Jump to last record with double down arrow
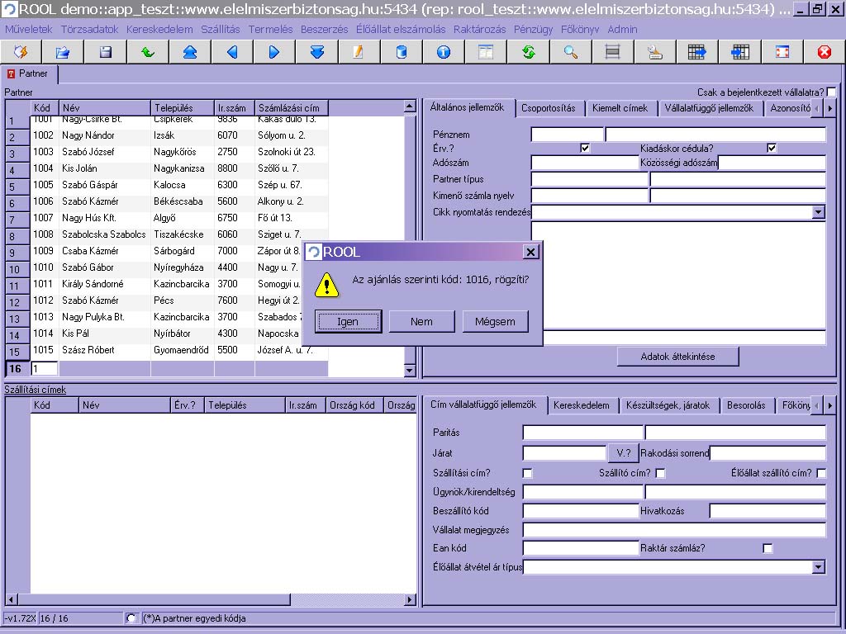 click(x=316, y=52)
